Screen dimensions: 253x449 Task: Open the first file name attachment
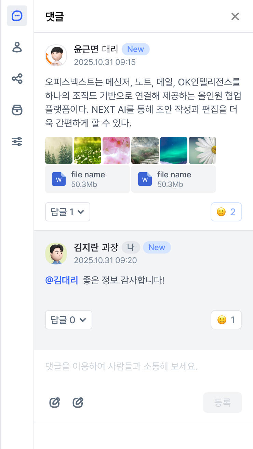(x=88, y=179)
